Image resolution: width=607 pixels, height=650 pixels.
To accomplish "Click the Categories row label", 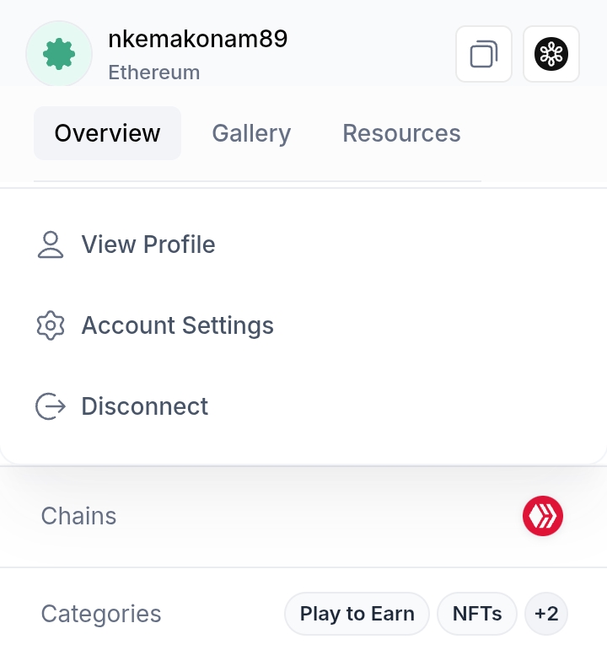I will [101, 614].
